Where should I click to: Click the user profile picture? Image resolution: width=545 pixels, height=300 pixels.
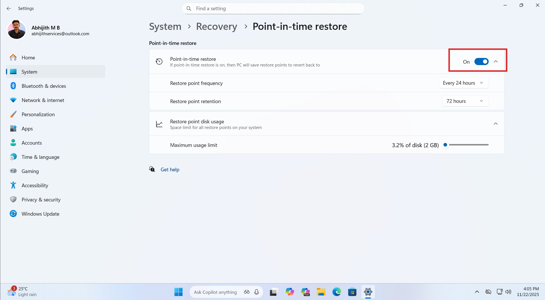(x=16, y=30)
